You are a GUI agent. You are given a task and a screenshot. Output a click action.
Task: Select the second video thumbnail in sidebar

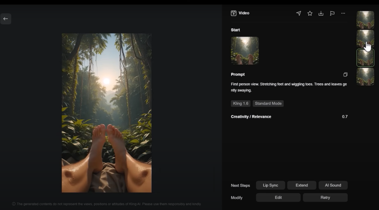click(x=365, y=39)
